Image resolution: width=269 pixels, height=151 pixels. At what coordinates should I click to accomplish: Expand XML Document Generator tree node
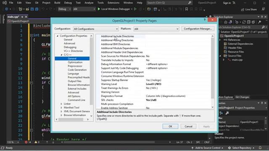point(61,111)
